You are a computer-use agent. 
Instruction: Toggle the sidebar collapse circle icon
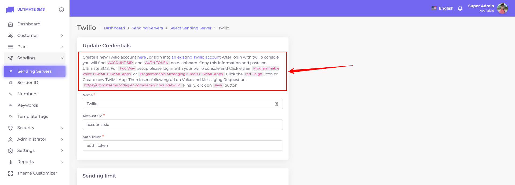[x=61, y=10]
